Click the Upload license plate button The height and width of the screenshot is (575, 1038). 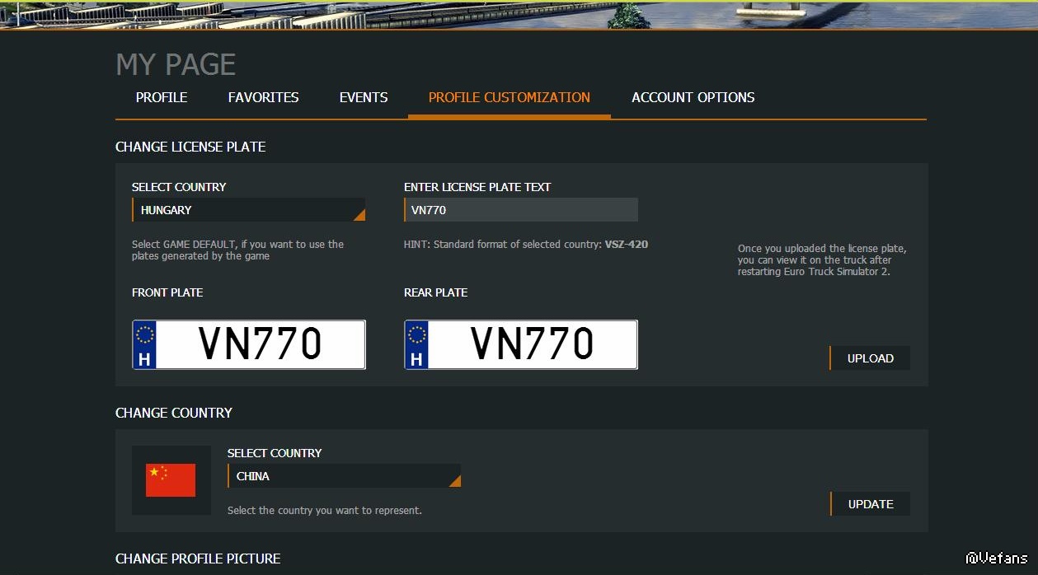pos(870,358)
